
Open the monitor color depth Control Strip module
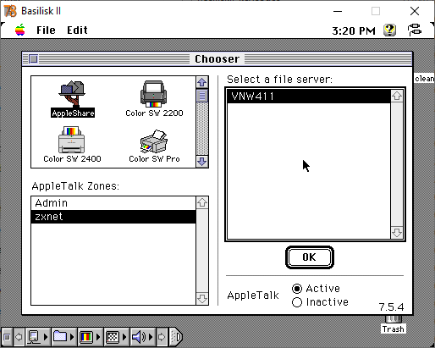pyautogui.click(x=90, y=337)
